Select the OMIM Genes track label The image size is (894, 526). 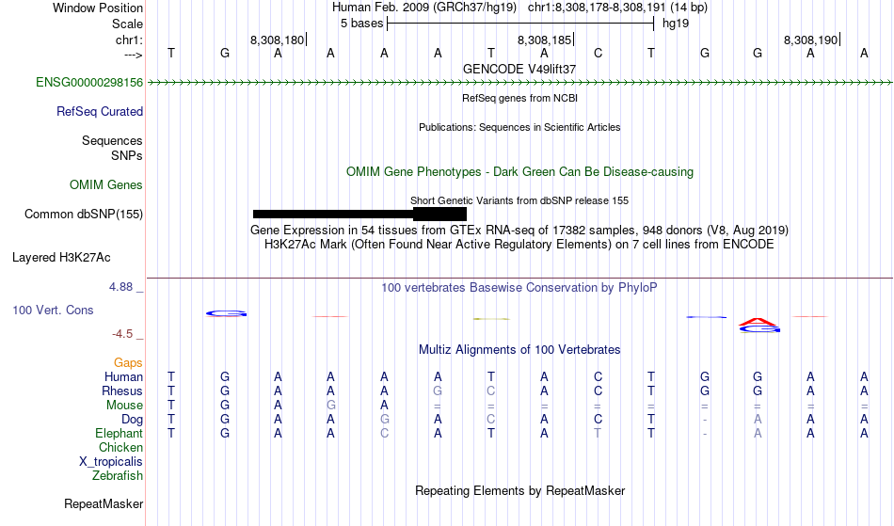tap(106, 185)
